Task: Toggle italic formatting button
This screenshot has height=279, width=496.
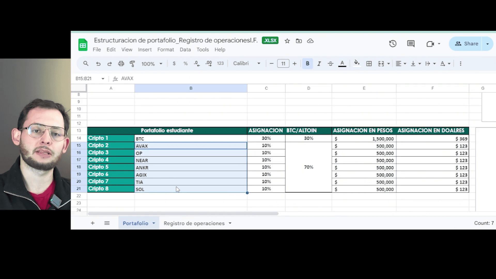Action: [x=319, y=64]
